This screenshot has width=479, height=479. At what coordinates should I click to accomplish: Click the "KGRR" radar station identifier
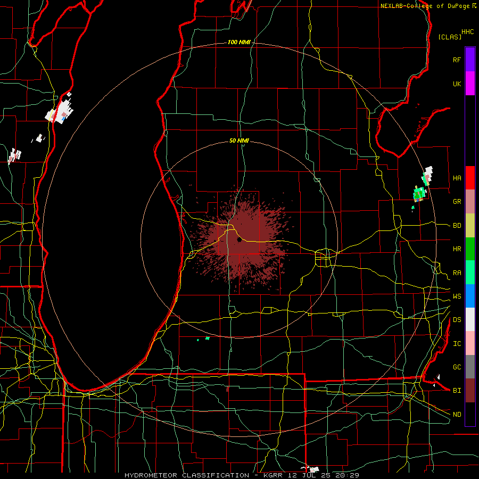click(272, 475)
